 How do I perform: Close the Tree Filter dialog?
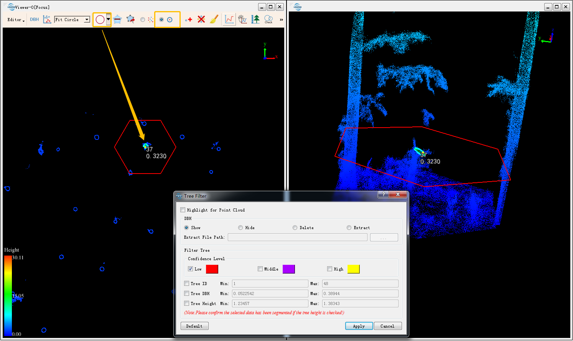[x=398, y=194]
